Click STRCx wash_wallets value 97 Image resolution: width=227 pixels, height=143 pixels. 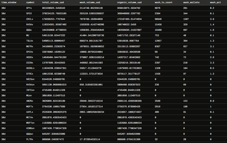tap(185, 74)
